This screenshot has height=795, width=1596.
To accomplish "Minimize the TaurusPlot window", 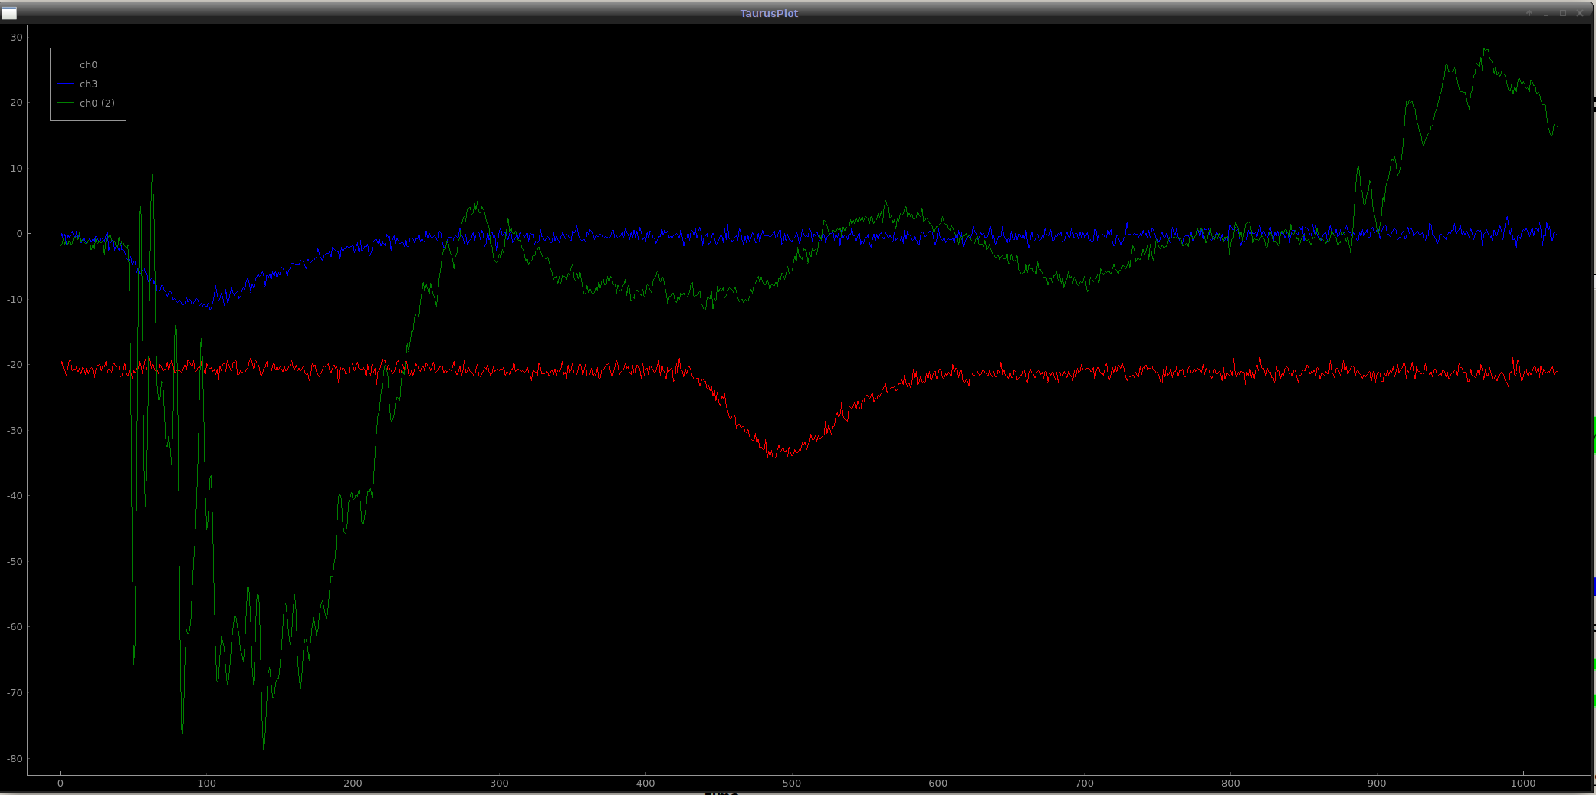I will [x=1545, y=13].
